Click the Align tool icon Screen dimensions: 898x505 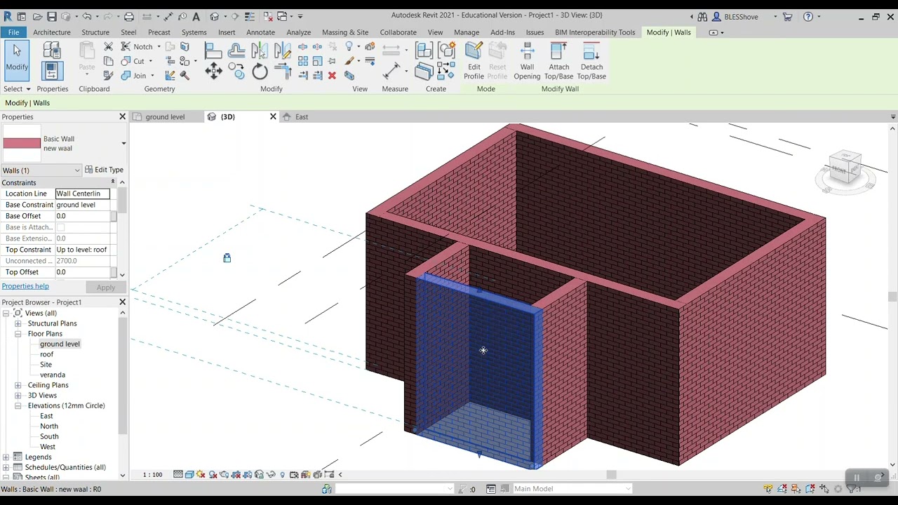pyautogui.click(x=213, y=50)
